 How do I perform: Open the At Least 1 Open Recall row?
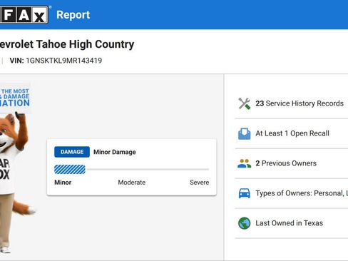click(292, 133)
